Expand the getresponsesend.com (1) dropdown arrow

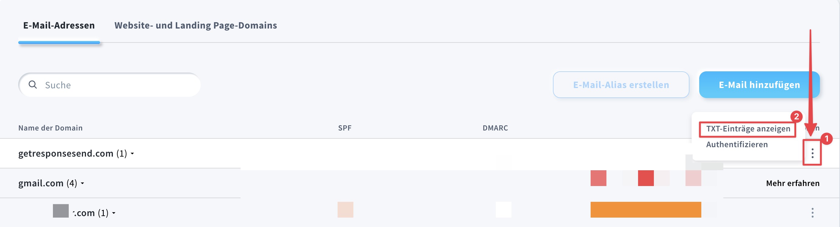[x=132, y=154]
